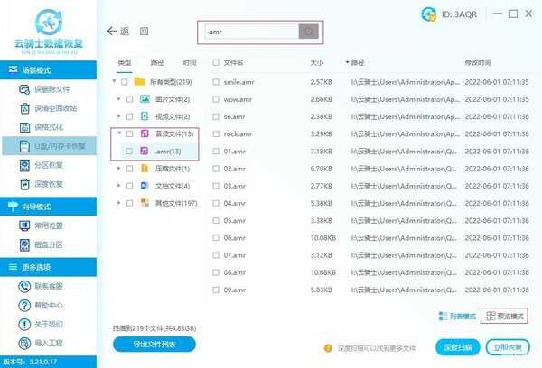
Task: Click the search field containing .amr
Action: 252,32
